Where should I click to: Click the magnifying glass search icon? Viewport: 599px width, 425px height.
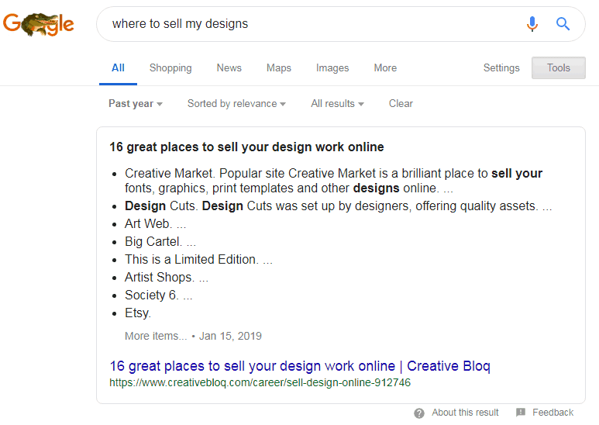563,24
